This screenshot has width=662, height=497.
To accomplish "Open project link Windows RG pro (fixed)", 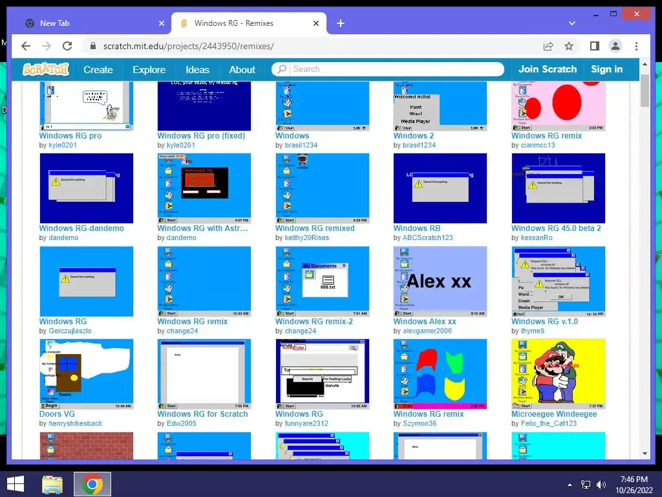I will click(201, 136).
